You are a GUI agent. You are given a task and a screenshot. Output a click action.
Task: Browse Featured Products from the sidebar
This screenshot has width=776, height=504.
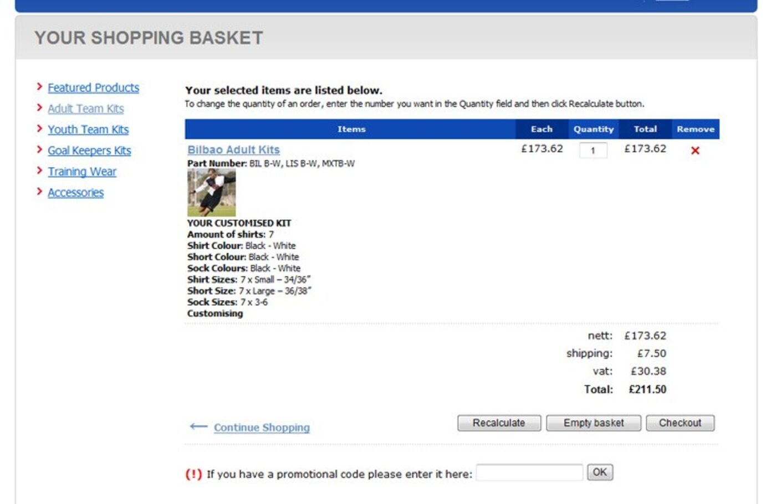(94, 88)
